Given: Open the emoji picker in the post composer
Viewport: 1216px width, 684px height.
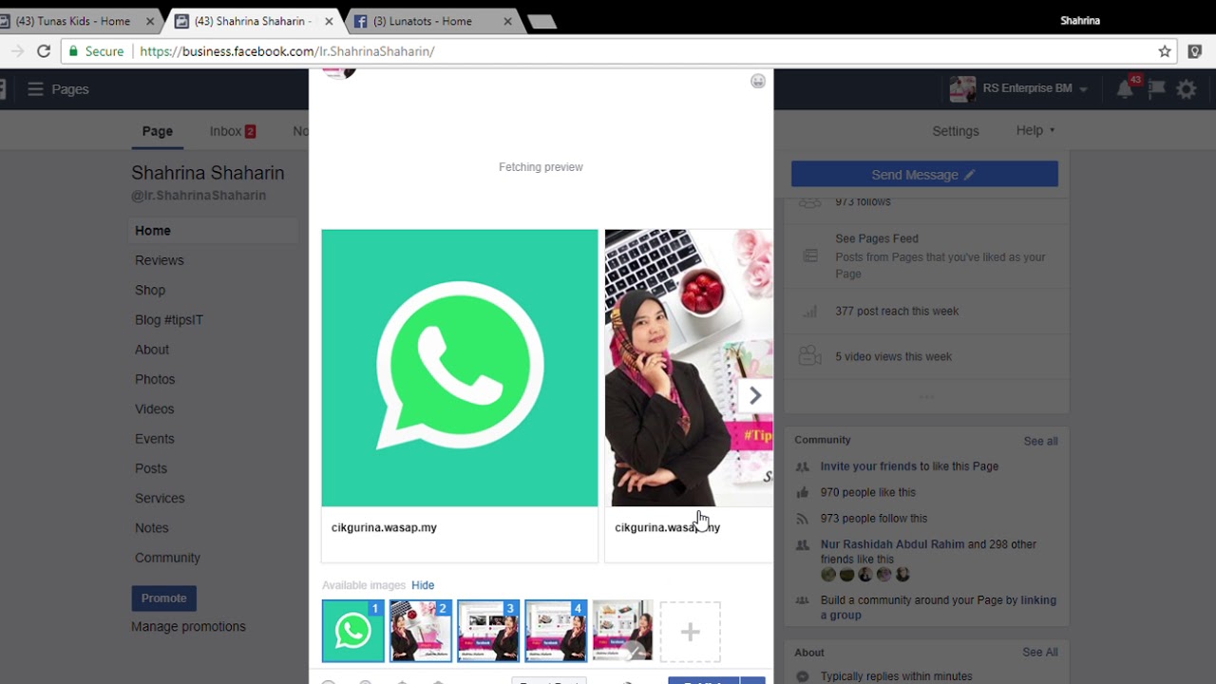Looking at the screenshot, I should click(x=758, y=82).
